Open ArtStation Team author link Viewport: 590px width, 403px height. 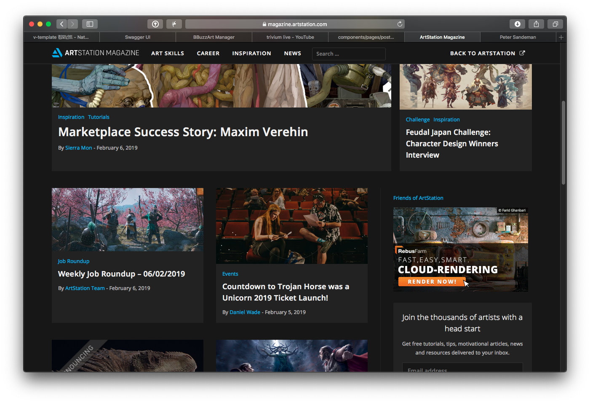click(x=85, y=288)
